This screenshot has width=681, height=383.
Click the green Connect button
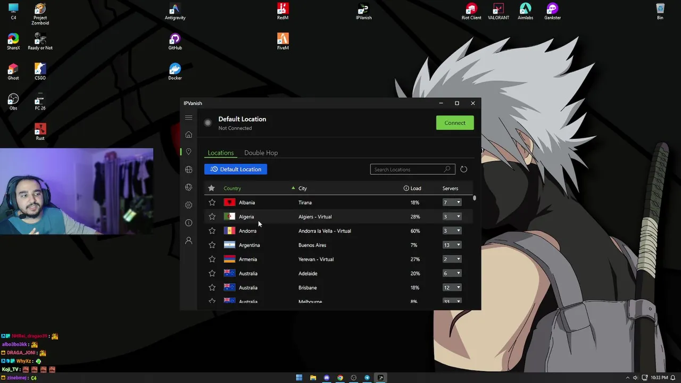coord(455,123)
